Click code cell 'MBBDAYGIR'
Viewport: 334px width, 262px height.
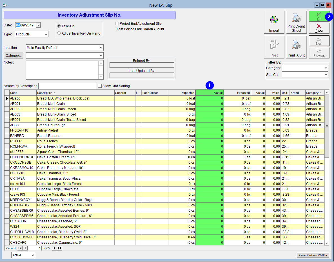point(23,205)
